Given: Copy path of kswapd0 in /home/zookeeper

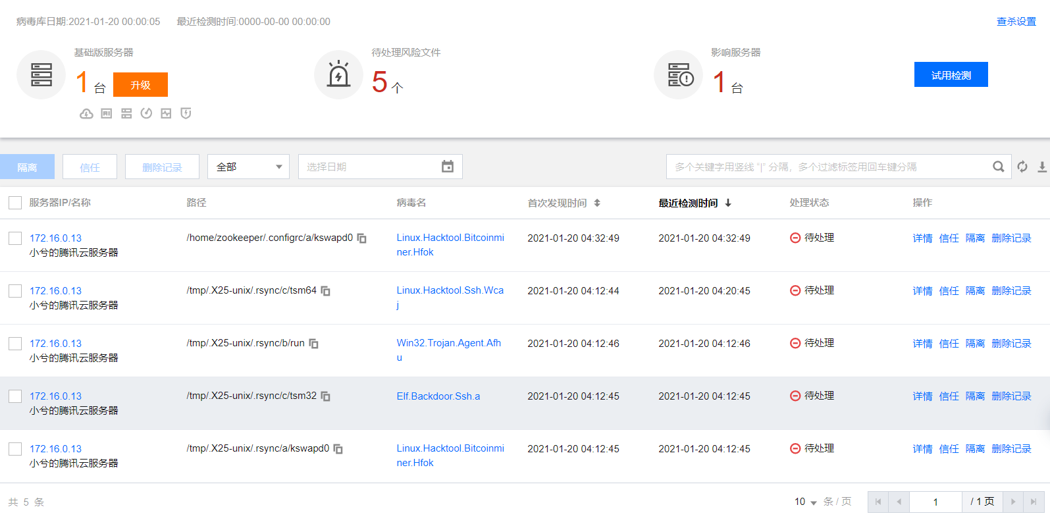Looking at the screenshot, I should coord(362,238).
